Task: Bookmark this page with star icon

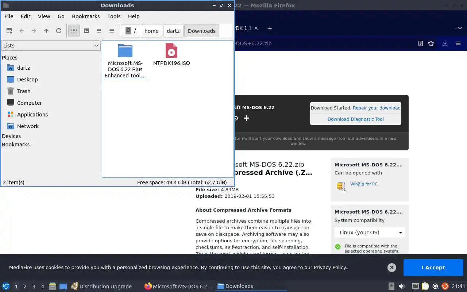Action: coord(431,43)
